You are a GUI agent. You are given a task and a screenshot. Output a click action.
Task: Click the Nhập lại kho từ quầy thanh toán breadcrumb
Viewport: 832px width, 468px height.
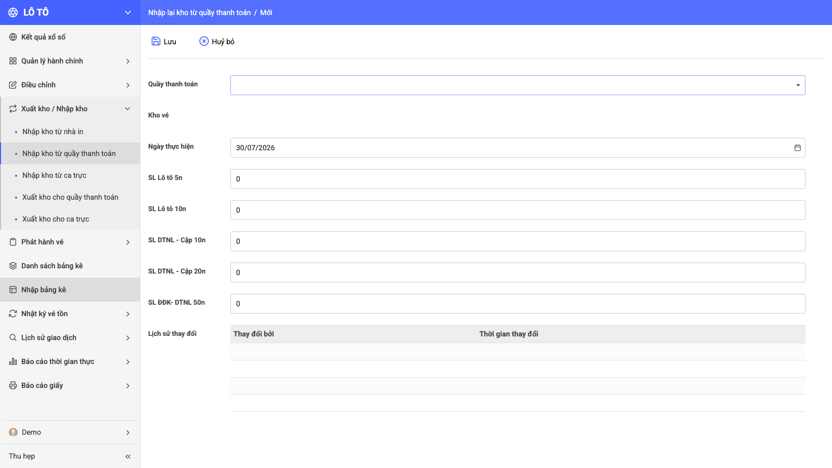click(x=199, y=12)
